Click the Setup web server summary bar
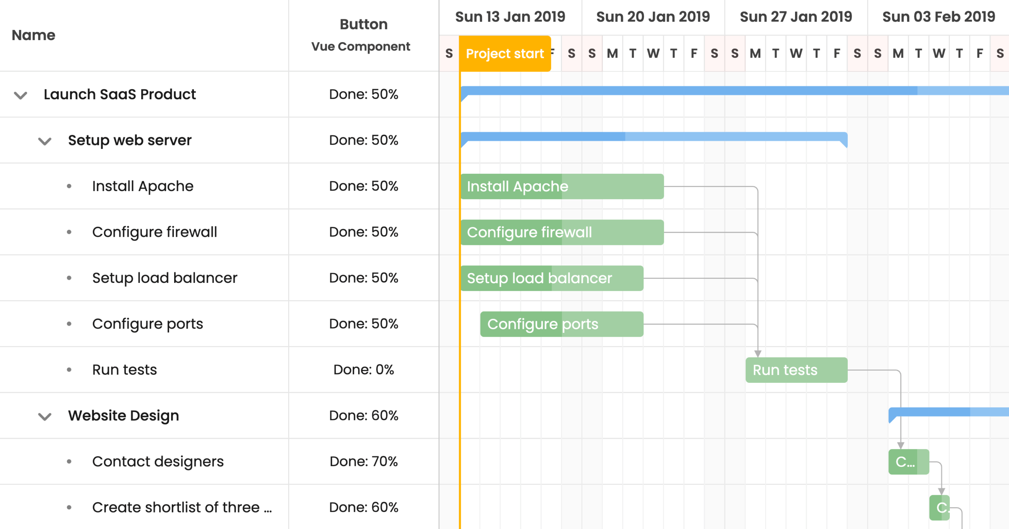1009x529 pixels. tap(653, 137)
